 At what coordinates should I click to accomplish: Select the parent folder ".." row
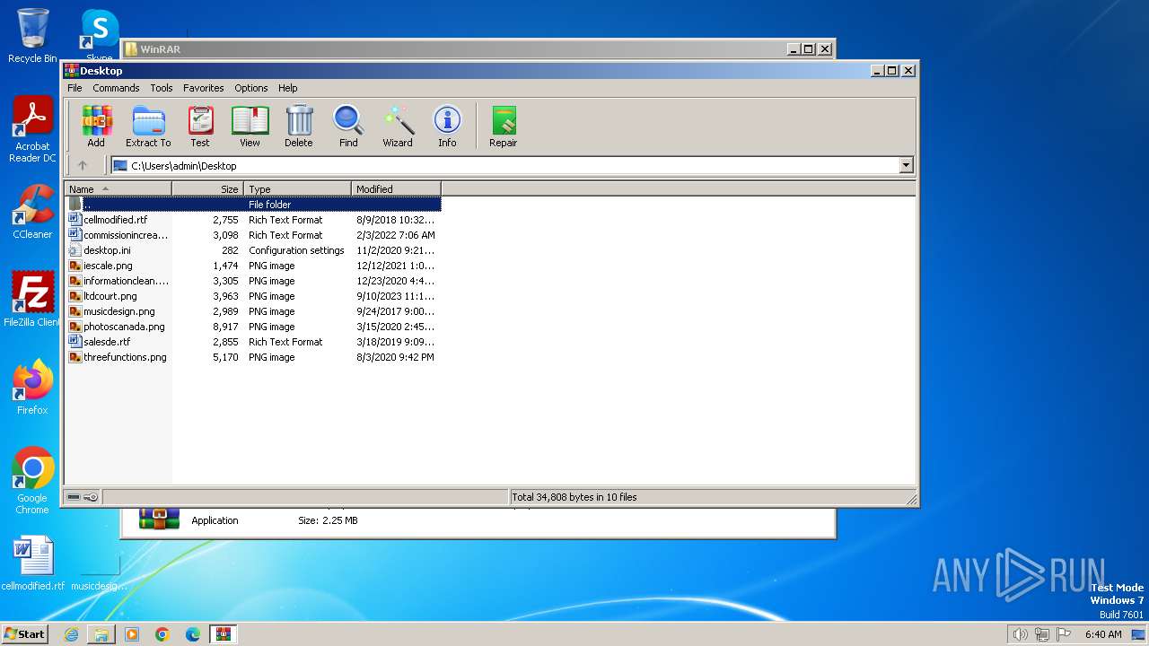pyautogui.click(x=253, y=205)
